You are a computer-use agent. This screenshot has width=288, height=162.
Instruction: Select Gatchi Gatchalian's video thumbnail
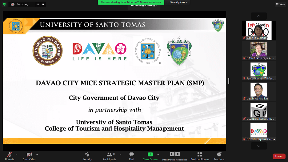pos(259,91)
